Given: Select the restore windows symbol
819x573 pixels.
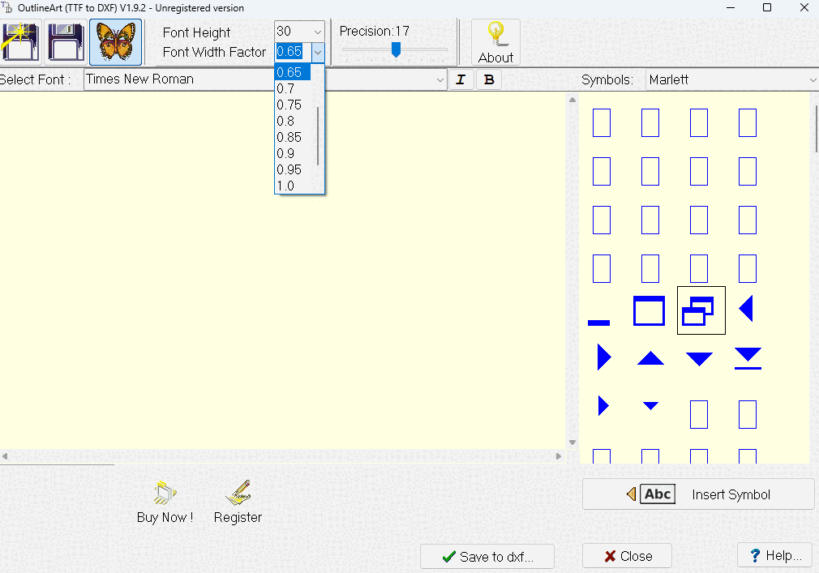Looking at the screenshot, I should pos(698,311).
